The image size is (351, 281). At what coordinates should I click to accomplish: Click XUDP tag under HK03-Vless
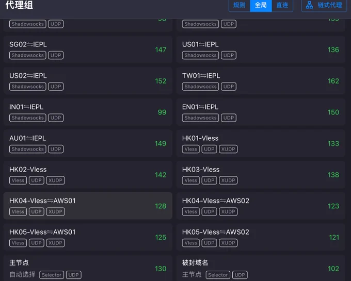pos(228,180)
